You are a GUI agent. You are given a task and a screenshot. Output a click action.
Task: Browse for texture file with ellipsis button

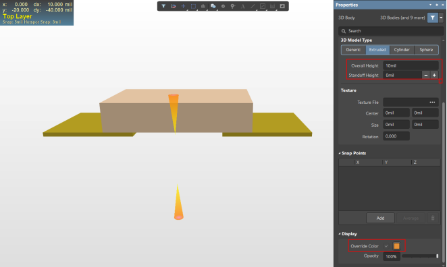pos(432,102)
